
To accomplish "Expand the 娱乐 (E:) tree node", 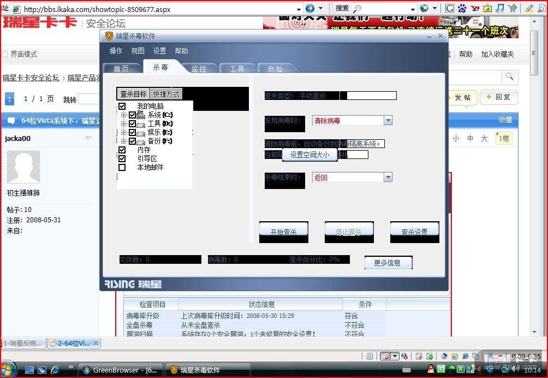I will pyautogui.click(x=123, y=132).
